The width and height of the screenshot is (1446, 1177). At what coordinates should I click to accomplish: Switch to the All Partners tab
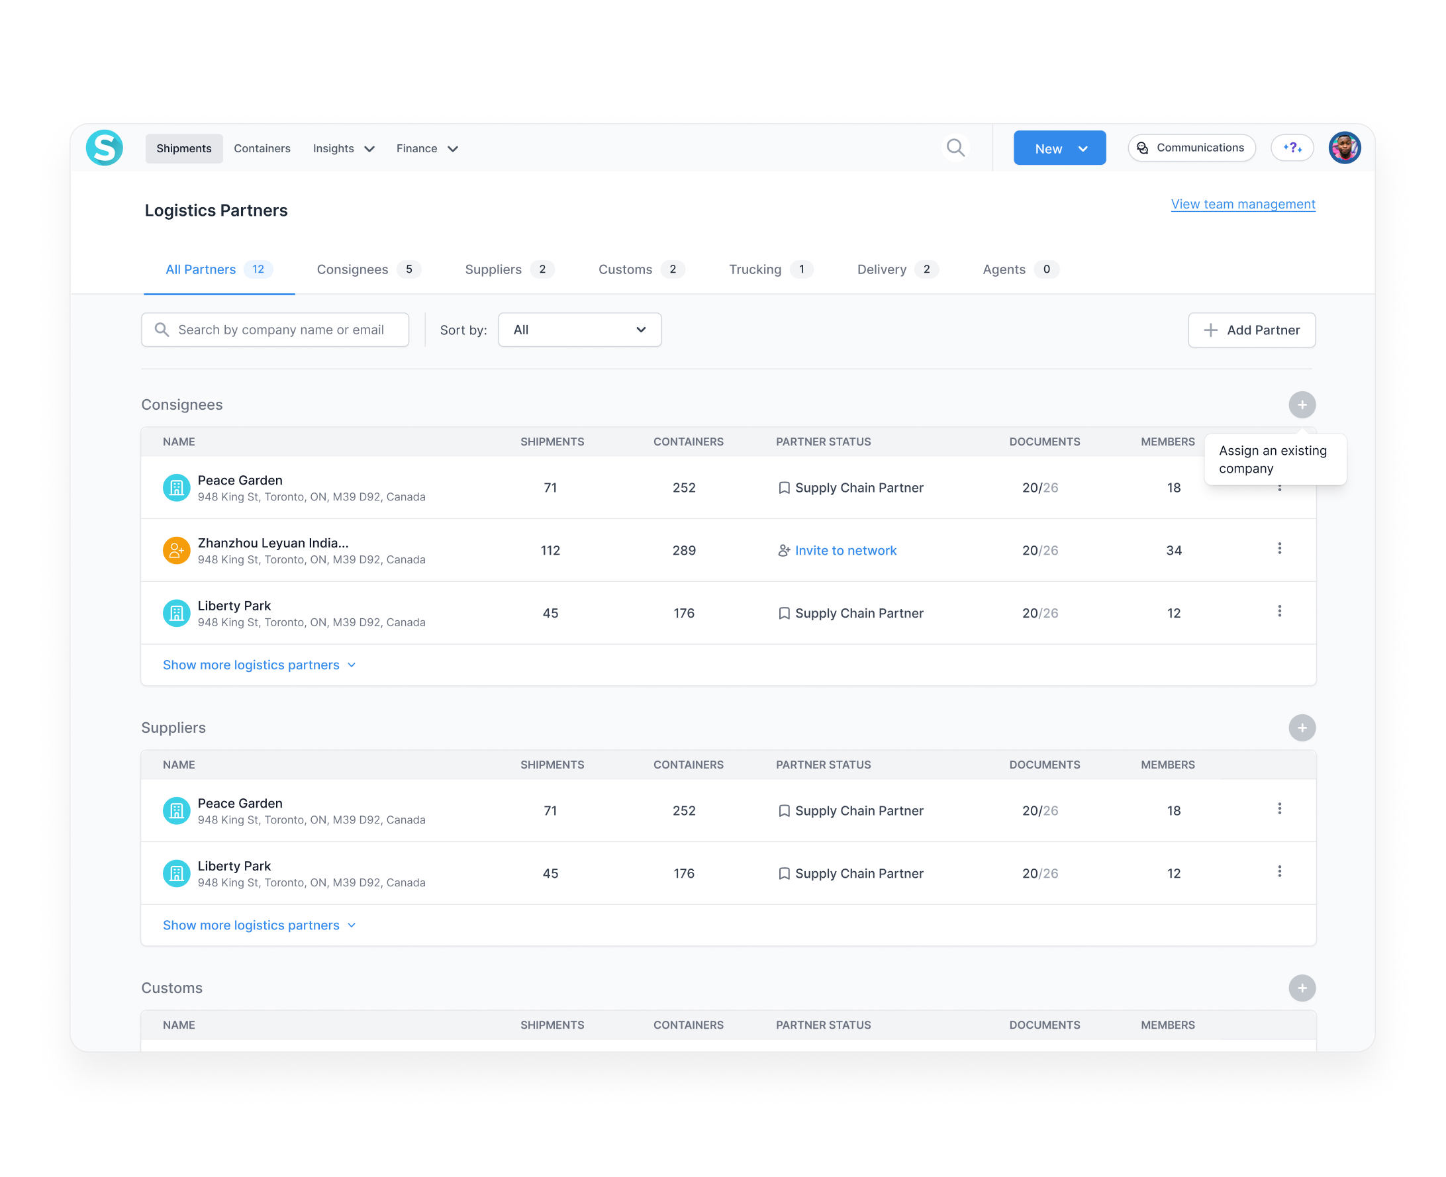tap(219, 269)
